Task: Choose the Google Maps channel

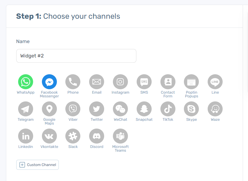Action: point(49,109)
